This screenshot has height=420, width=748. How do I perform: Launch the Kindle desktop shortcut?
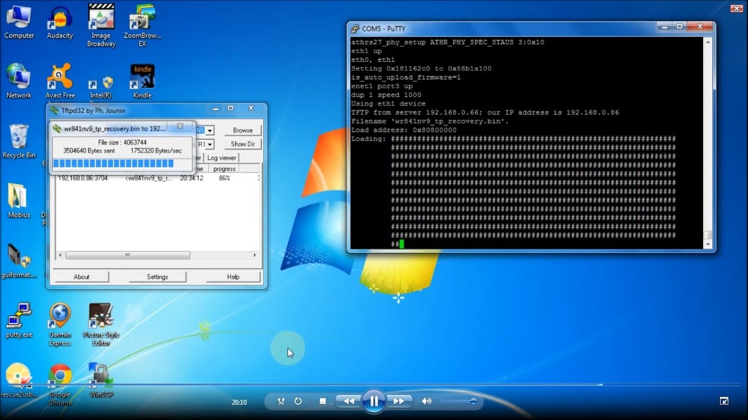pyautogui.click(x=142, y=81)
